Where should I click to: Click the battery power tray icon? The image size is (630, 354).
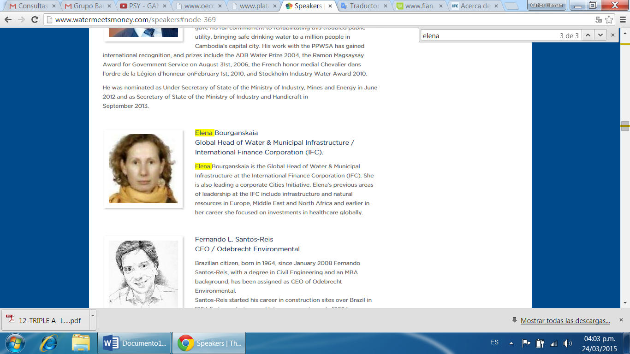[540, 343]
